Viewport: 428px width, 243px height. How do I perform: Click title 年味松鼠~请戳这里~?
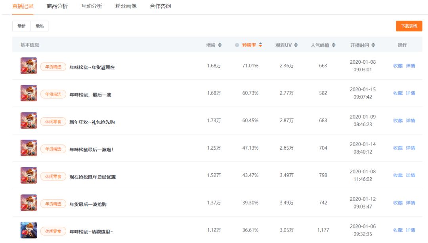[91, 232]
